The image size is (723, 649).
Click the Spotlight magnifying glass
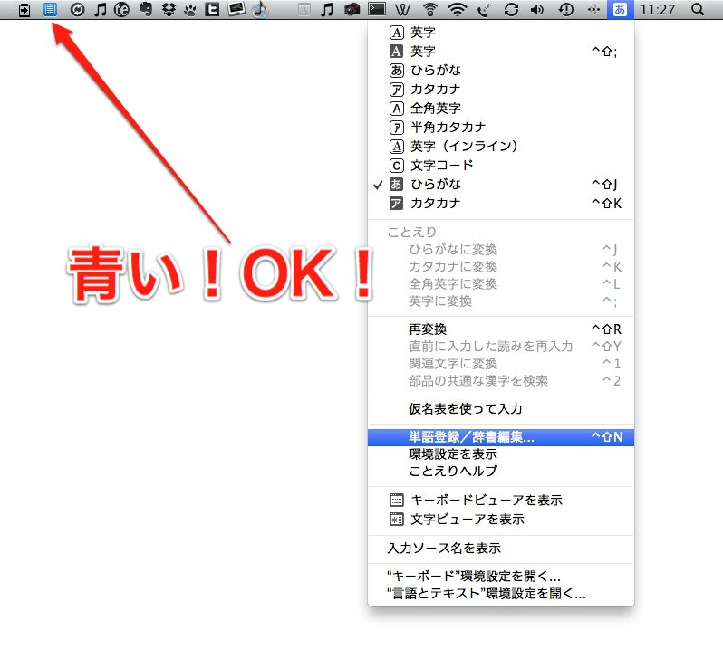697,10
